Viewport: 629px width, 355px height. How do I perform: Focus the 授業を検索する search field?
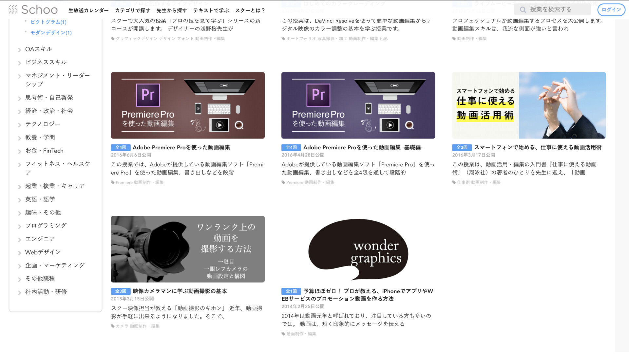pos(552,10)
